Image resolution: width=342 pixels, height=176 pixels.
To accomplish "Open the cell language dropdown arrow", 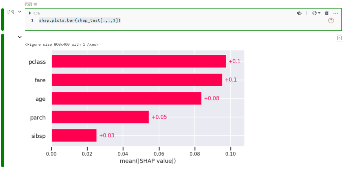I will [319, 13].
